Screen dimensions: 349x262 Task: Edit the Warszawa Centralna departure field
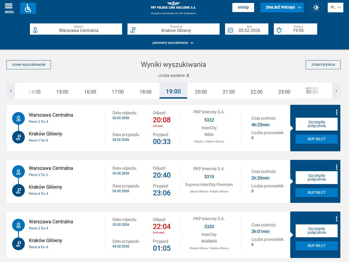[76, 29]
